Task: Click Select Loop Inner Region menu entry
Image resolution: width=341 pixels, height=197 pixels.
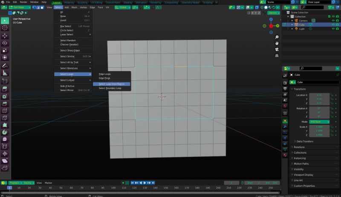Action: click(x=112, y=84)
